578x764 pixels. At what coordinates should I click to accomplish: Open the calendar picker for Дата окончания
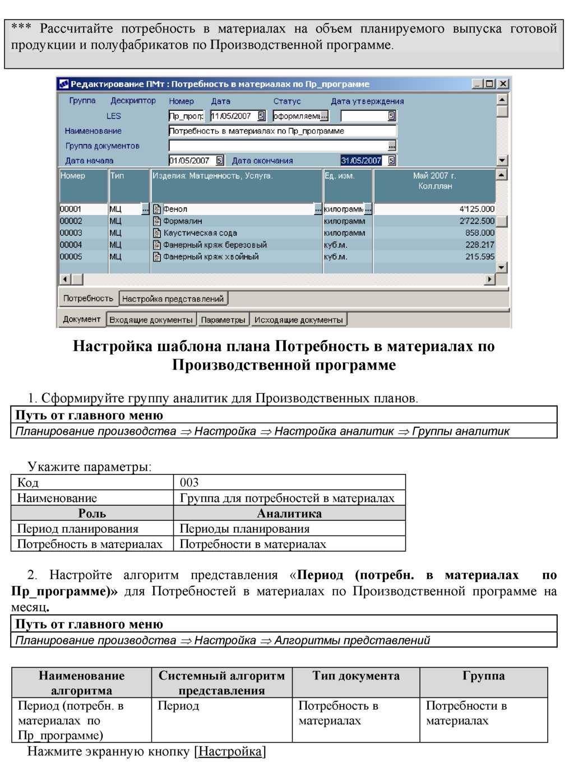pyautogui.click(x=391, y=160)
